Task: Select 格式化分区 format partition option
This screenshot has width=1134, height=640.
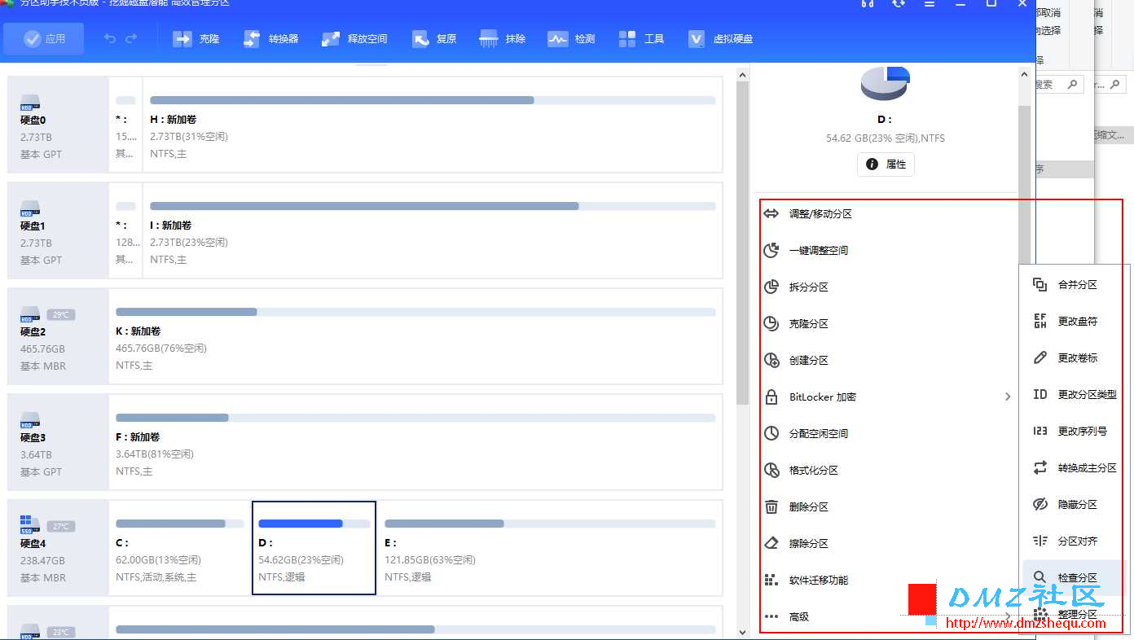Action: click(x=888, y=470)
